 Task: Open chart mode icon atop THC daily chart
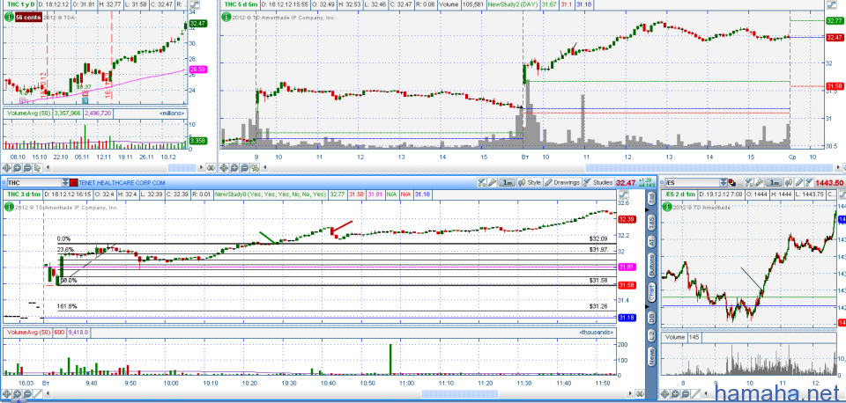[x=195, y=4]
